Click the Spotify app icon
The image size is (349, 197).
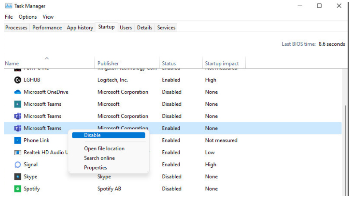18,189
